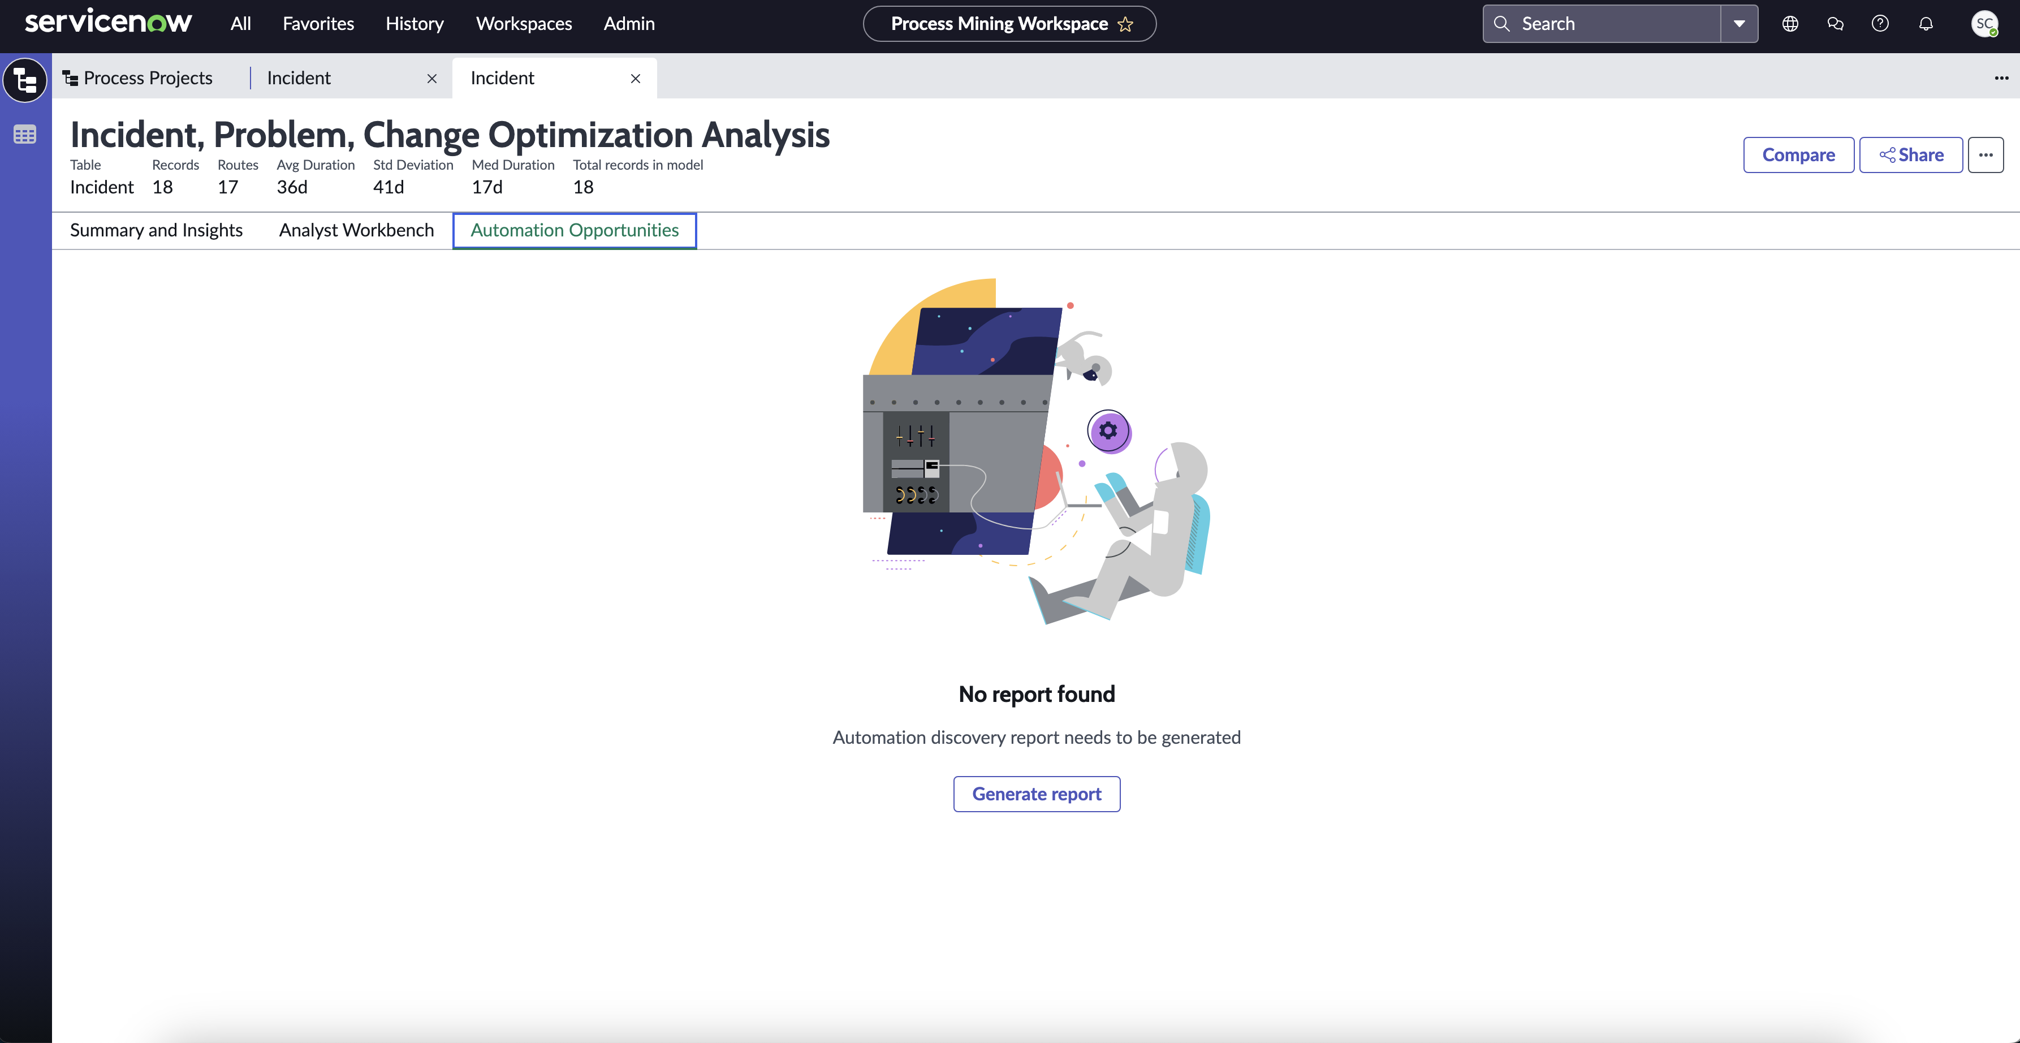Expand the search scope dropdown arrow
Viewport: 2020px width, 1043px height.
coord(1740,24)
